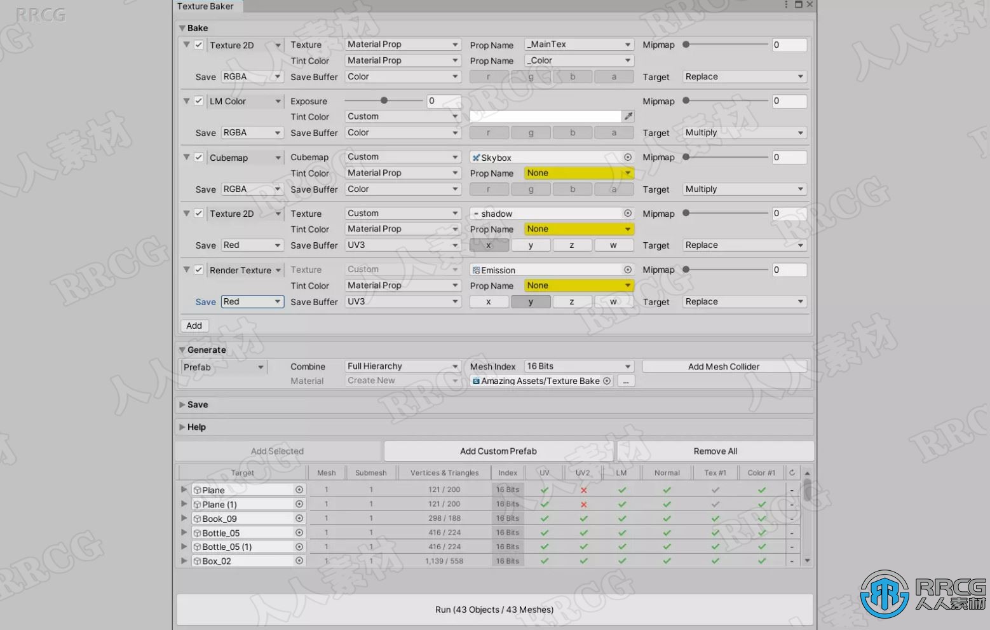Click the Bottle_05 row remove minus button
This screenshot has height=630, width=990.
pyautogui.click(x=792, y=533)
